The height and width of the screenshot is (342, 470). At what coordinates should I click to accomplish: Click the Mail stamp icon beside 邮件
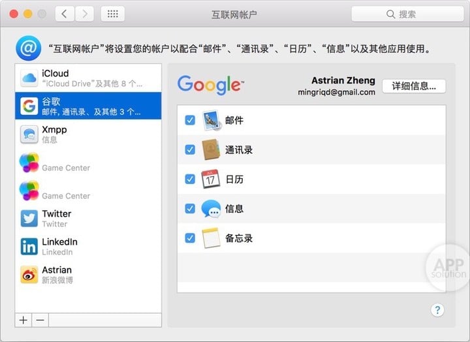pyautogui.click(x=211, y=121)
